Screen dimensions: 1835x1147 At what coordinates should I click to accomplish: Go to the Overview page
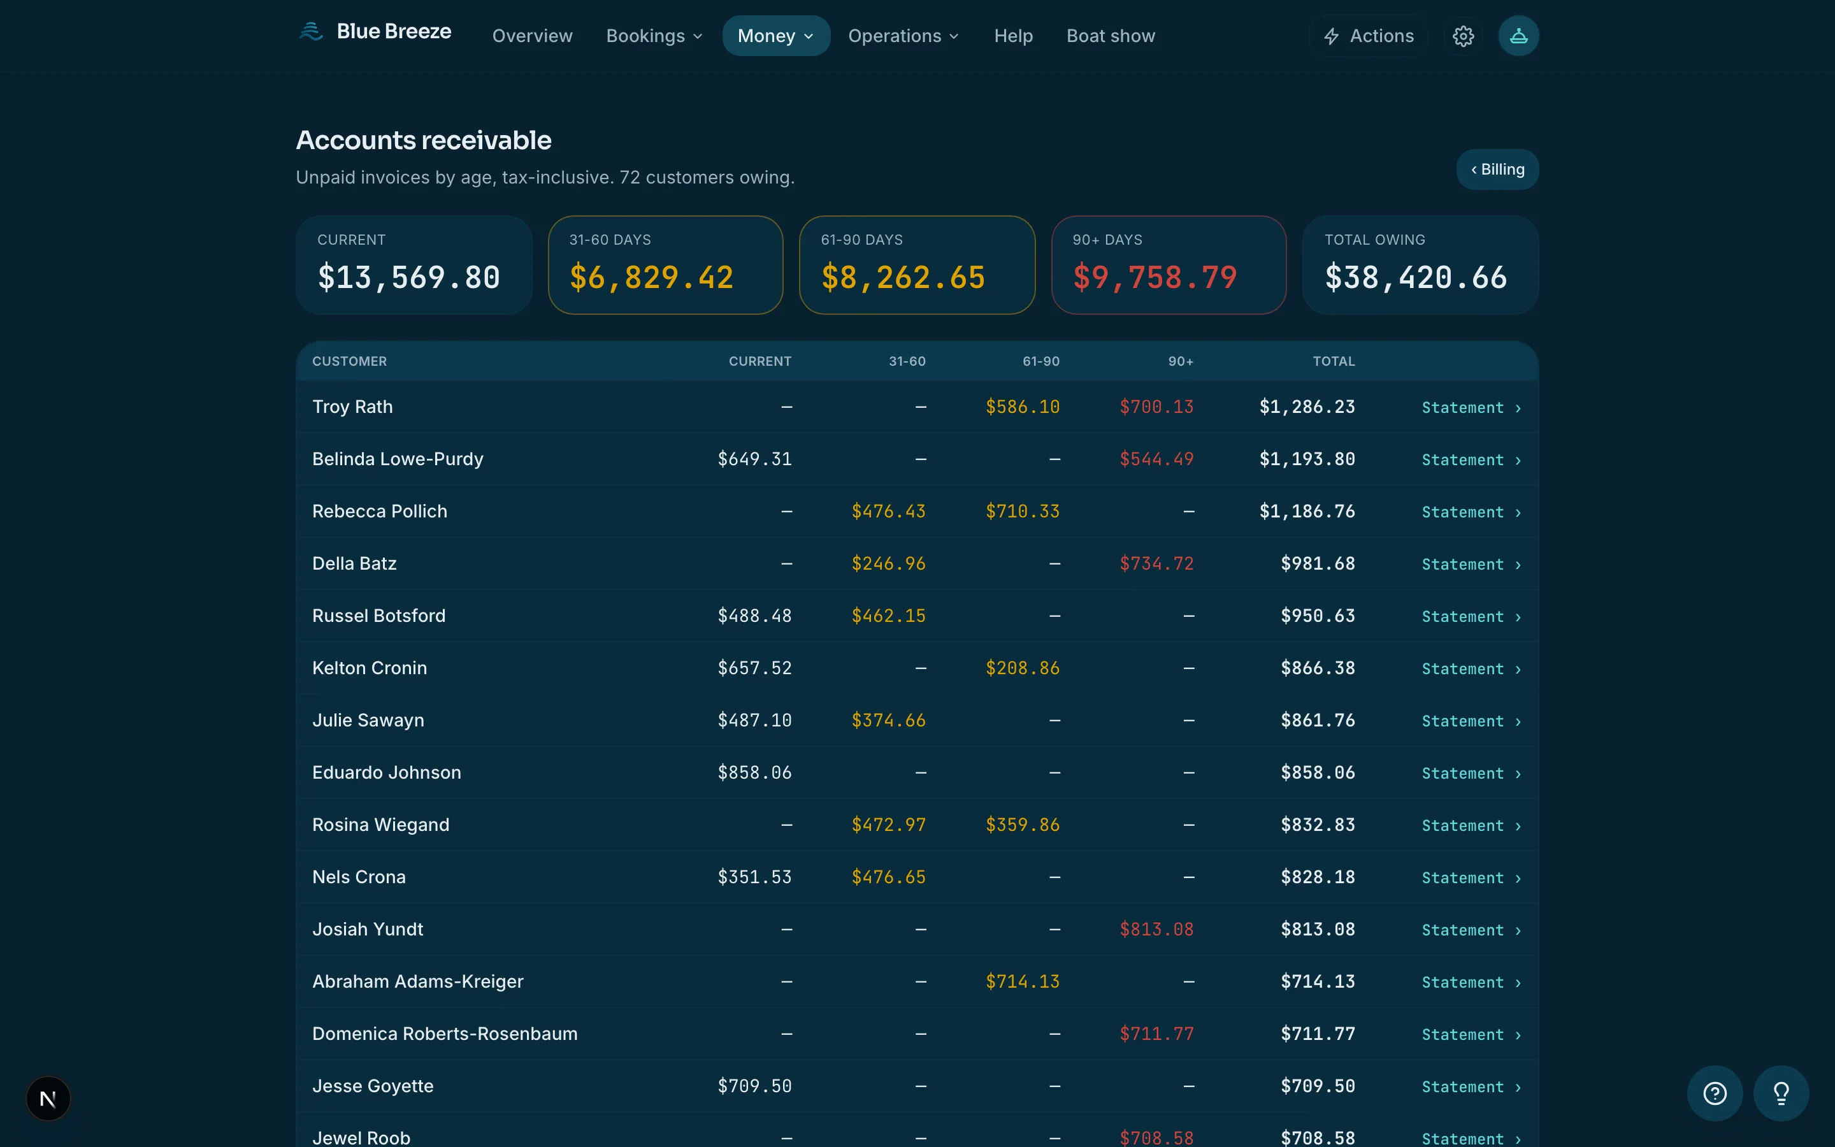tap(532, 36)
